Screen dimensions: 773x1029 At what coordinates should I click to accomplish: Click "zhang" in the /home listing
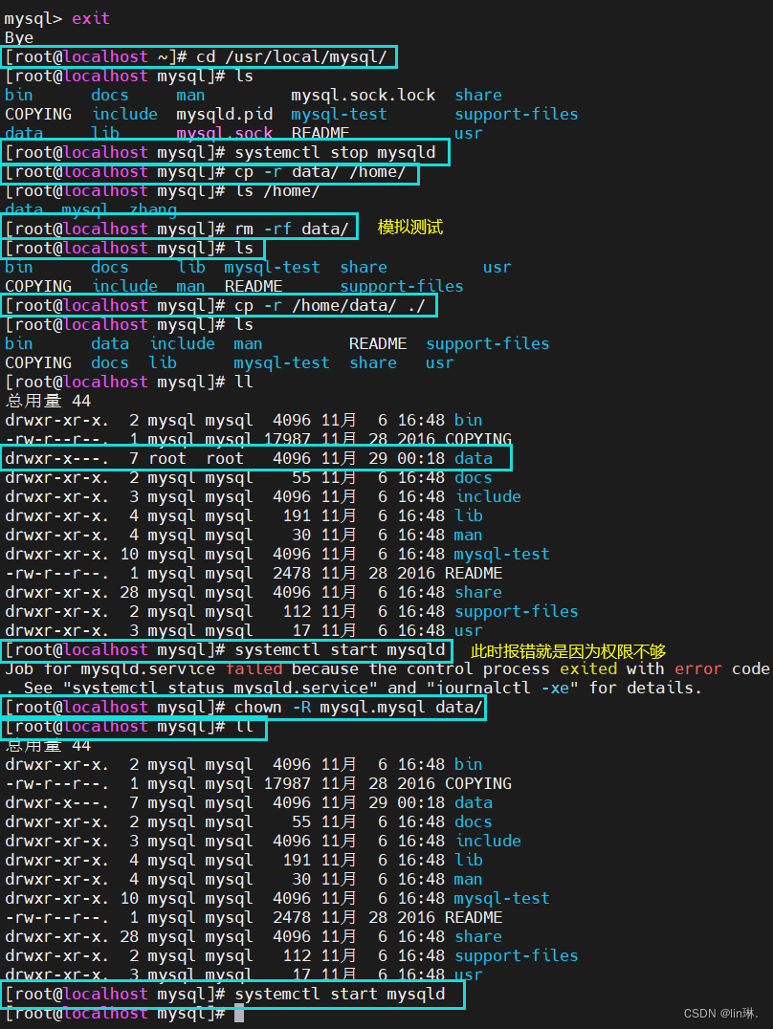(x=153, y=209)
